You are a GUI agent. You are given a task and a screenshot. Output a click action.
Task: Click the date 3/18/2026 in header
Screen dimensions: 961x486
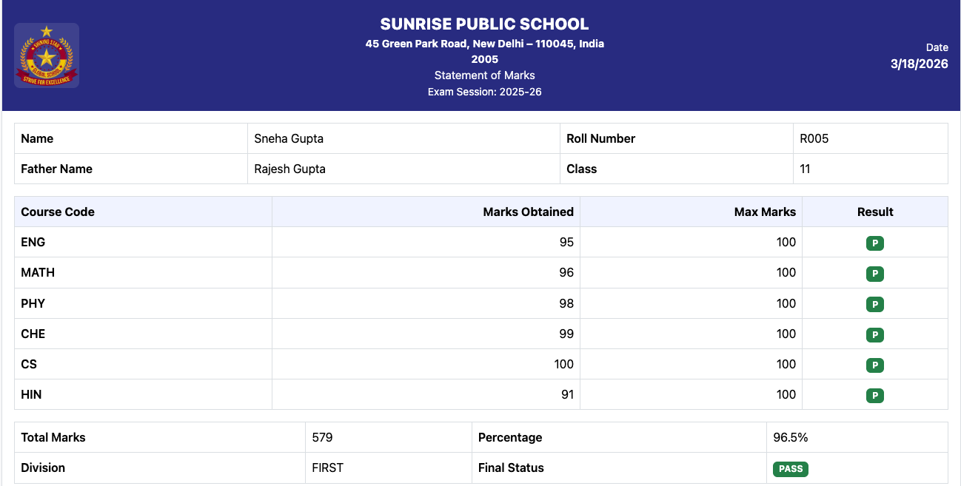(x=919, y=64)
